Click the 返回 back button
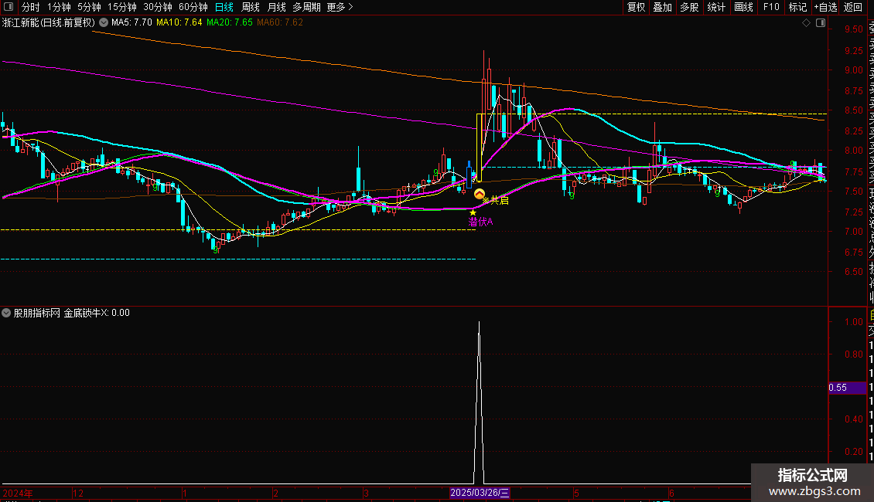This screenshot has height=502, width=874. coord(853,7)
